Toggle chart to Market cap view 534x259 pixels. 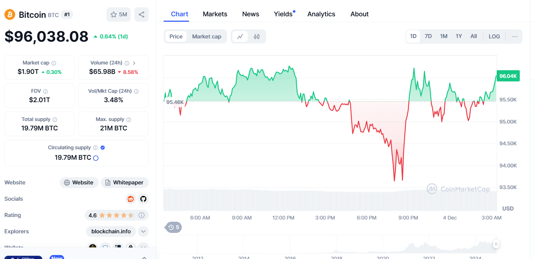click(x=206, y=37)
